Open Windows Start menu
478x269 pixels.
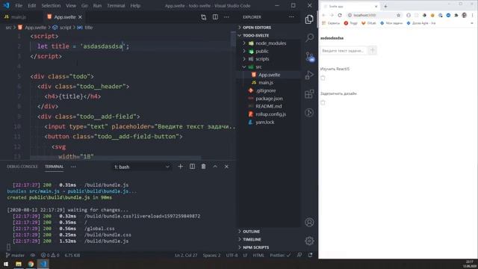coord(6,264)
